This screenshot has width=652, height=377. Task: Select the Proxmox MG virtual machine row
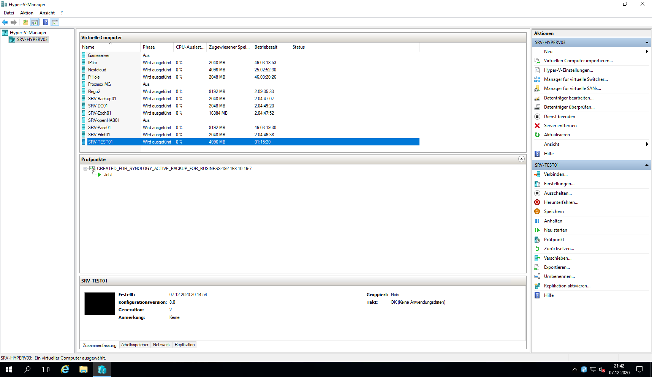click(x=250, y=84)
